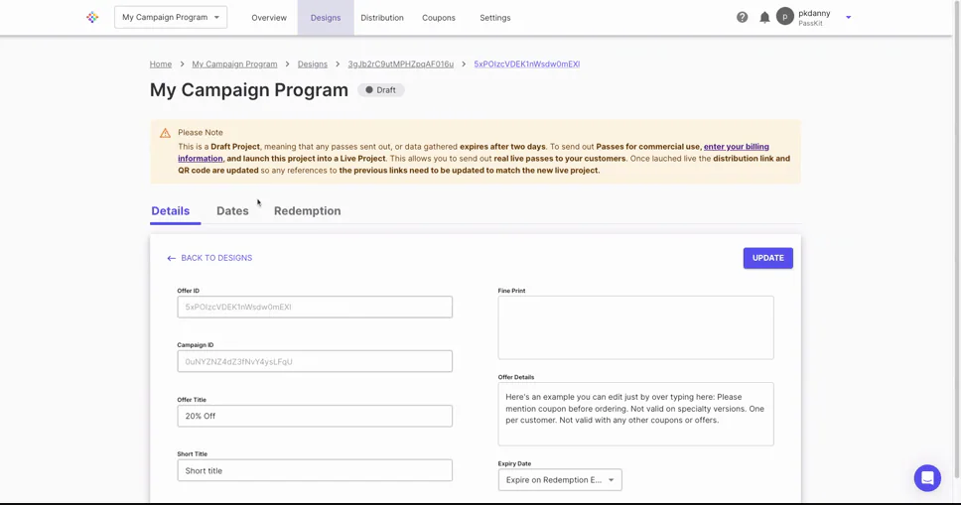Click My Campaign Program breadcrumb link
The height and width of the screenshot is (505, 961).
click(x=234, y=63)
